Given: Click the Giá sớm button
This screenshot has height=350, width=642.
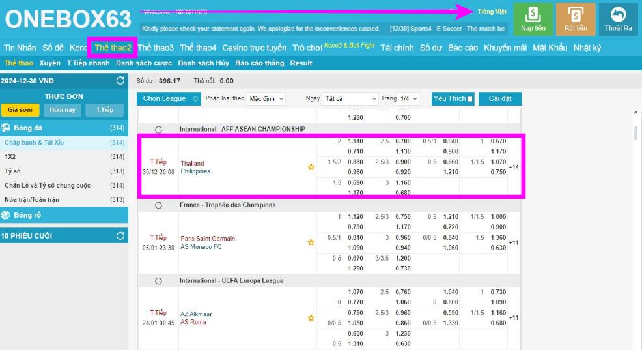Looking at the screenshot, I should point(20,110).
